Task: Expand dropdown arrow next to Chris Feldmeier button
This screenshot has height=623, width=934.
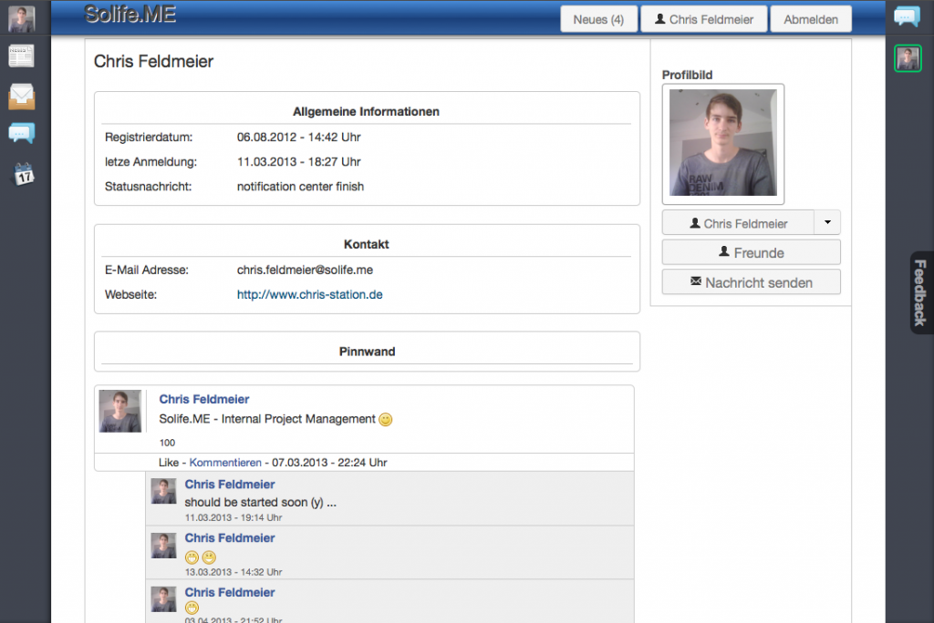Action: click(827, 222)
